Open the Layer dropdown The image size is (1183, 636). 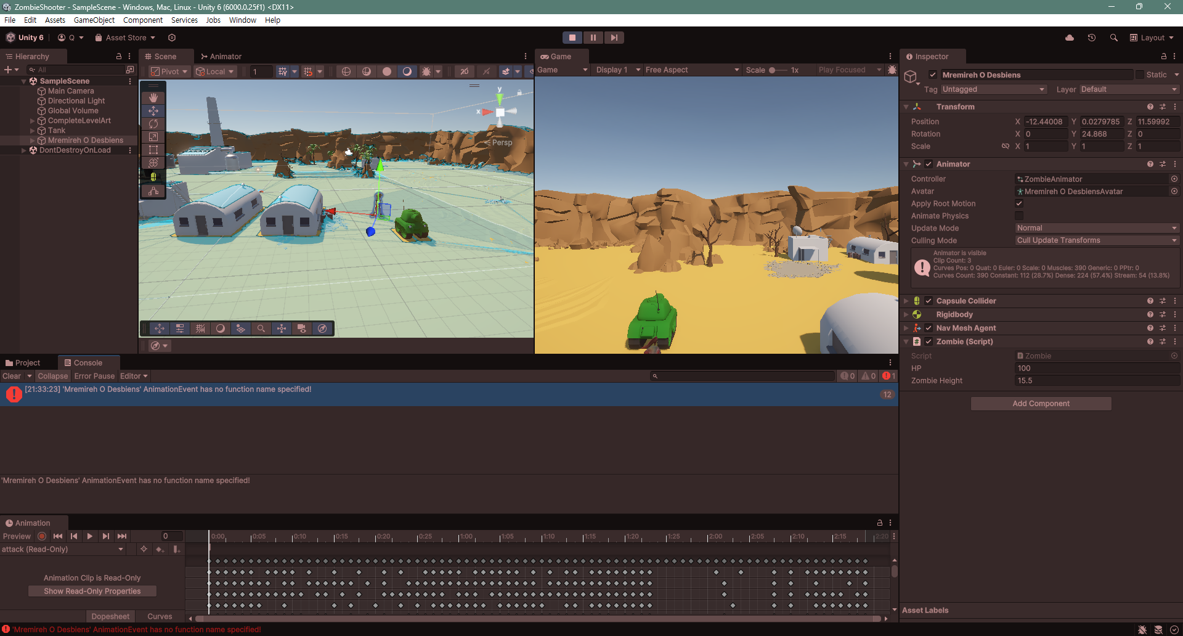tap(1129, 89)
